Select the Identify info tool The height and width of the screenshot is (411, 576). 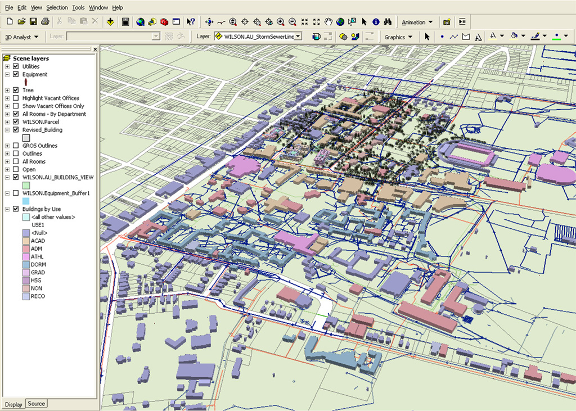click(376, 22)
